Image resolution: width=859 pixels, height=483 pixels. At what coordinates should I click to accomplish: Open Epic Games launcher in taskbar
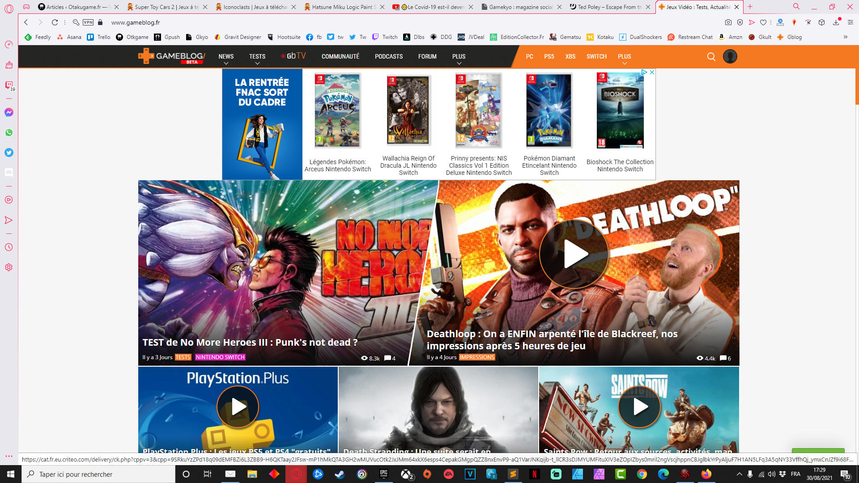384,474
